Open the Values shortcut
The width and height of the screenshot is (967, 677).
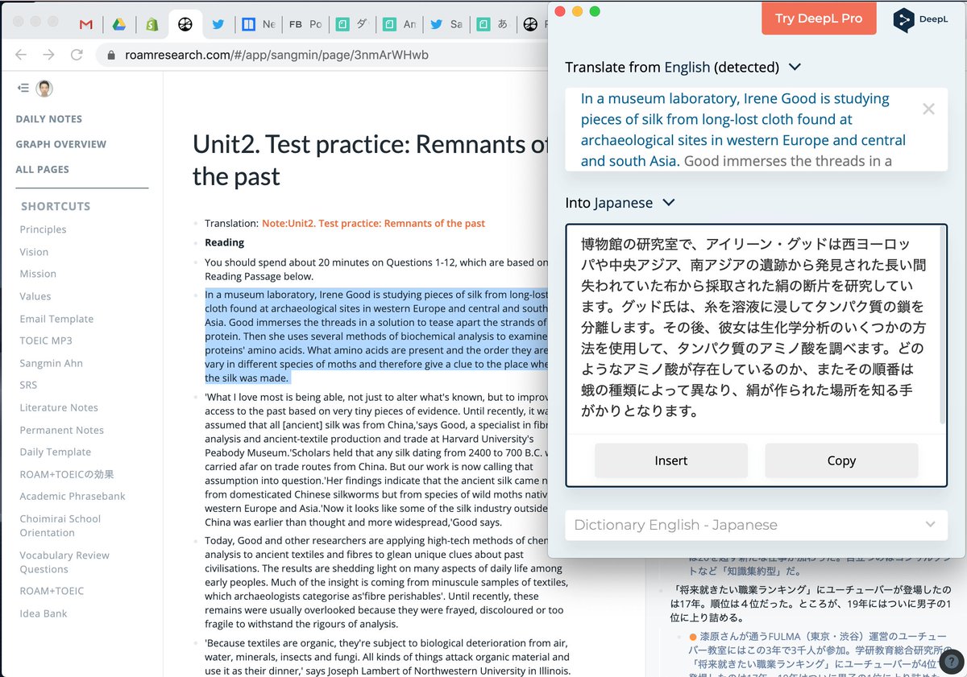35,296
